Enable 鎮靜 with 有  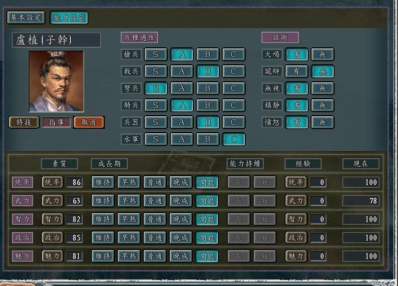(x=297, y=105)
